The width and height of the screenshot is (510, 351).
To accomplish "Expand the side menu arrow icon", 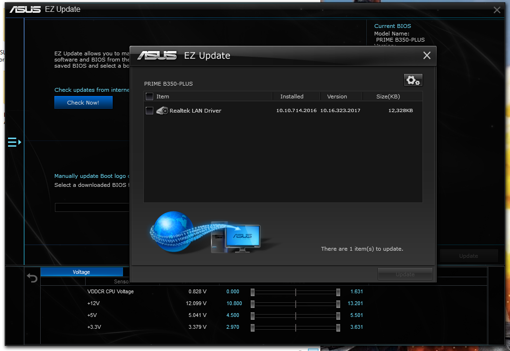I will [14, 142].
